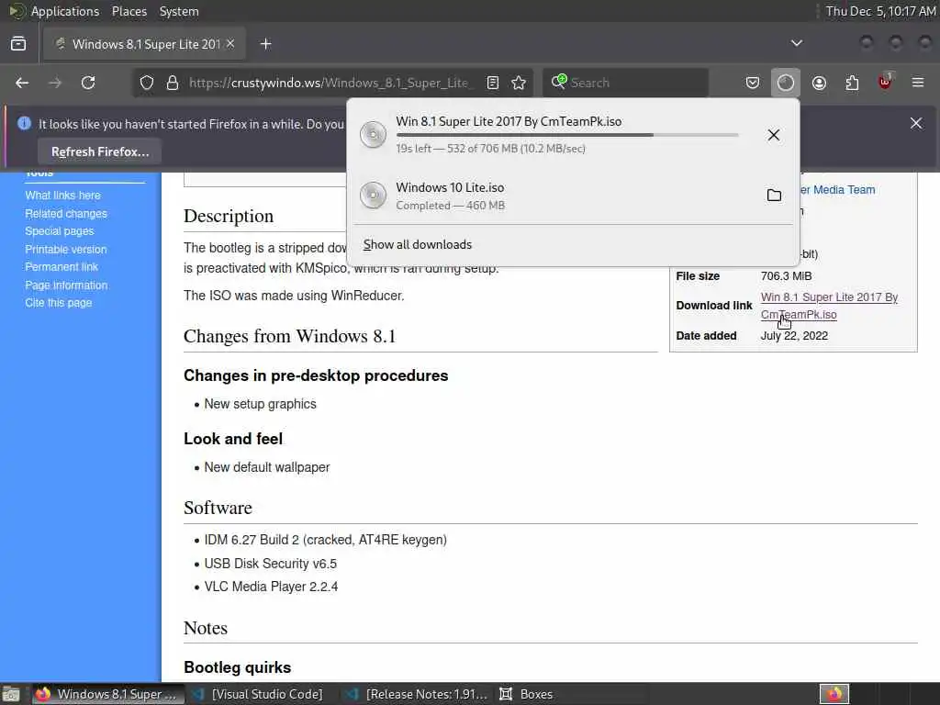The image size is (940, 705).
Task: Open the Cite this page link
Action: [58, 303]
